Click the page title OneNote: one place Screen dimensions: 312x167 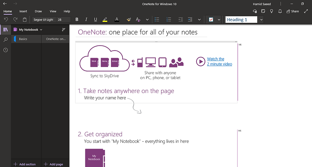point(138,32)
